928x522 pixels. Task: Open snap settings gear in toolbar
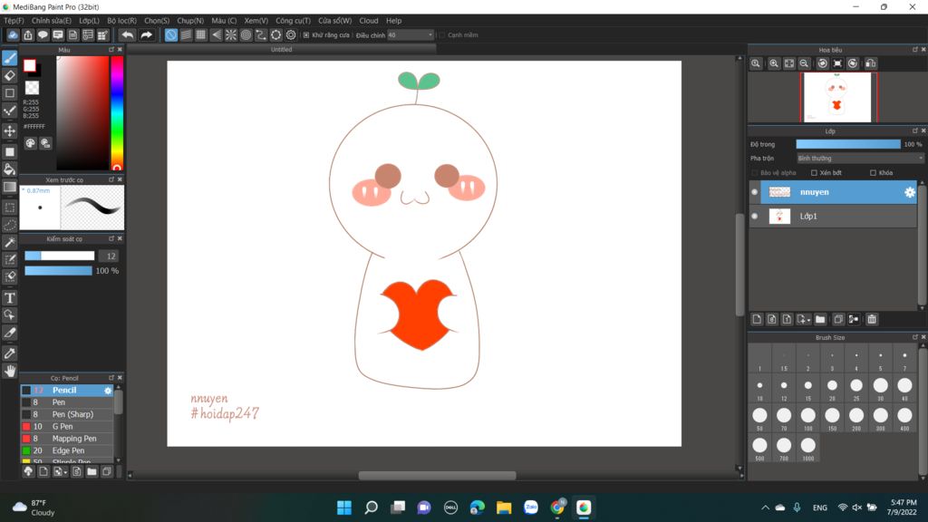pos(291,35)
